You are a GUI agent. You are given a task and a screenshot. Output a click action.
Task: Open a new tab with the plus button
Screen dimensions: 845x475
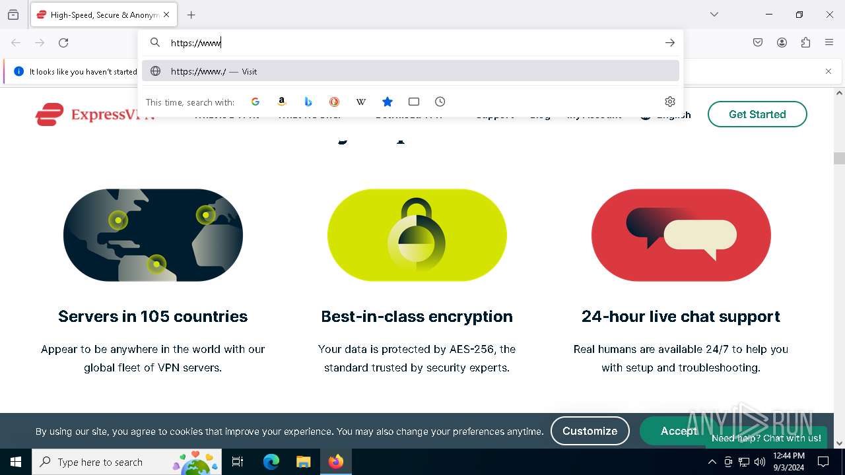tap(191, 15)
